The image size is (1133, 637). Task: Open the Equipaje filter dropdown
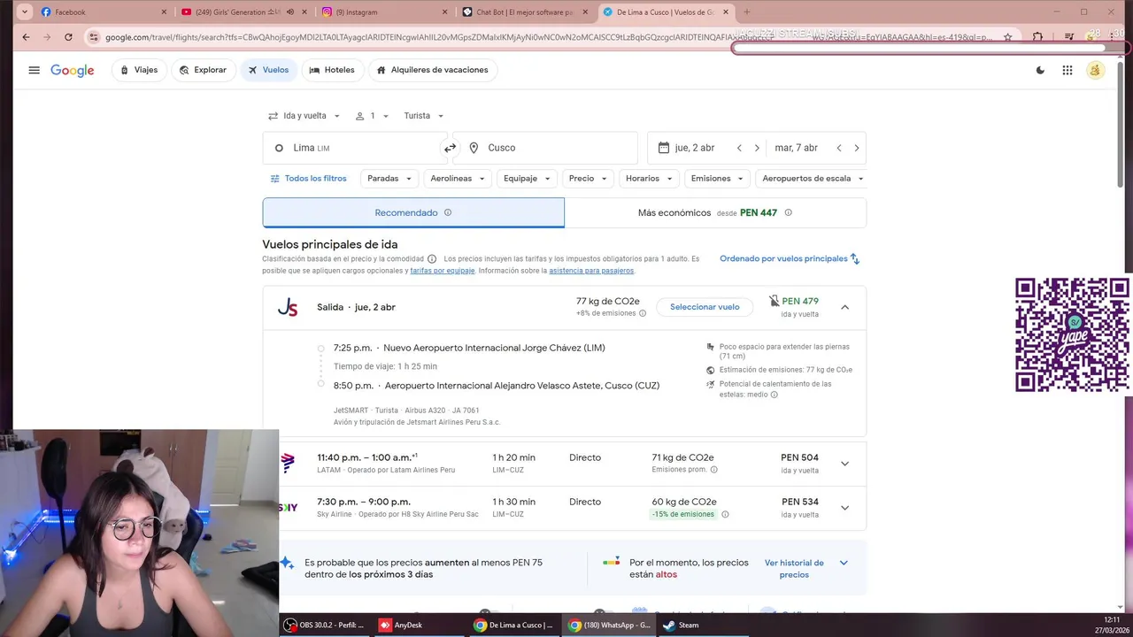527,179
